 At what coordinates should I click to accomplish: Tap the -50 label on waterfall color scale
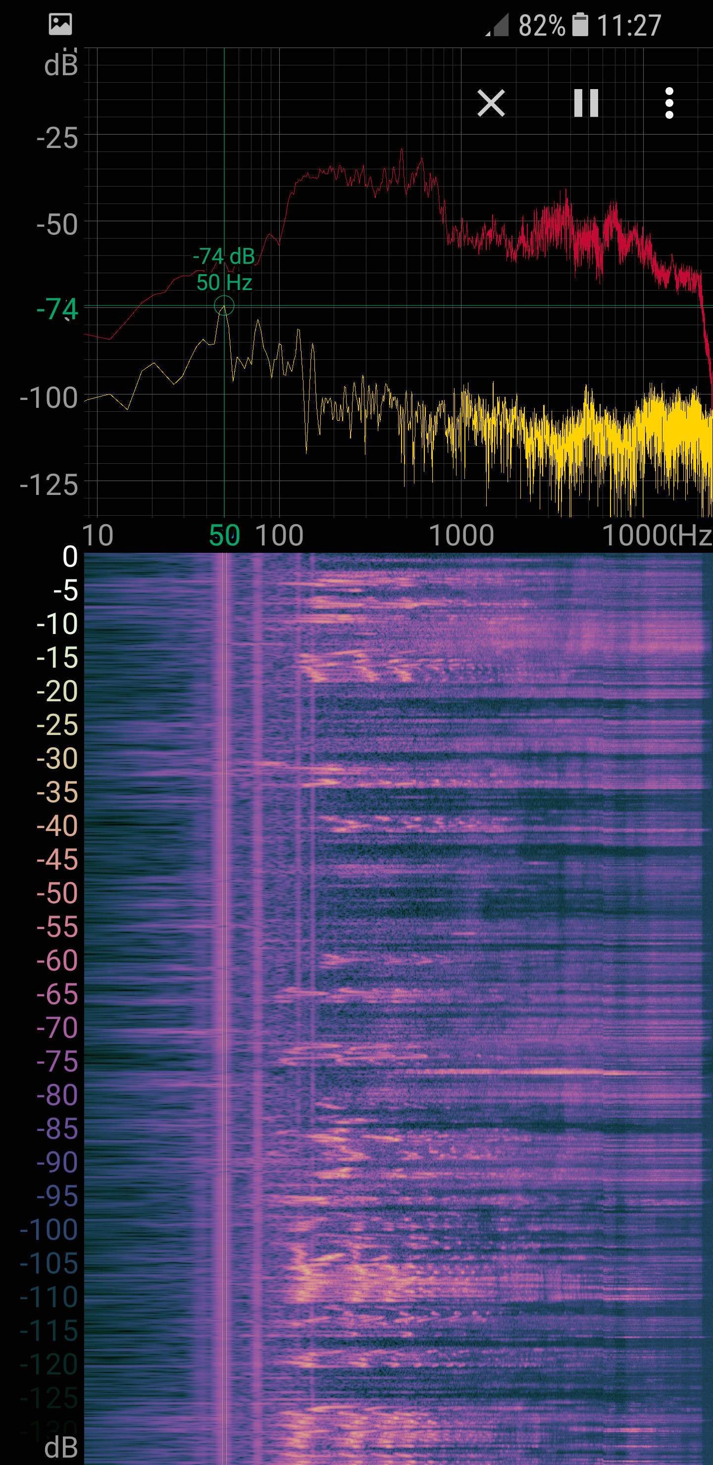pos(57,893)
